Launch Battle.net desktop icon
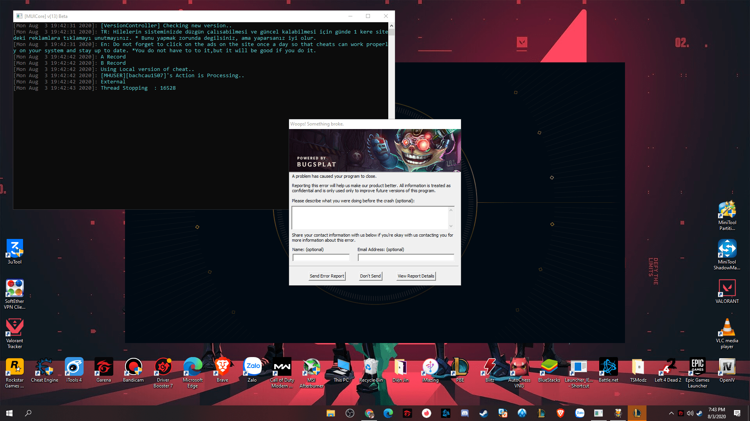 [608, 370]
